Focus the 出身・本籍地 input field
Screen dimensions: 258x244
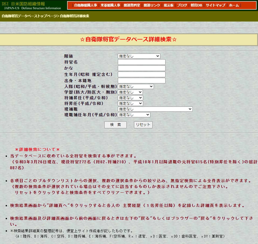(x=142, y=81)
